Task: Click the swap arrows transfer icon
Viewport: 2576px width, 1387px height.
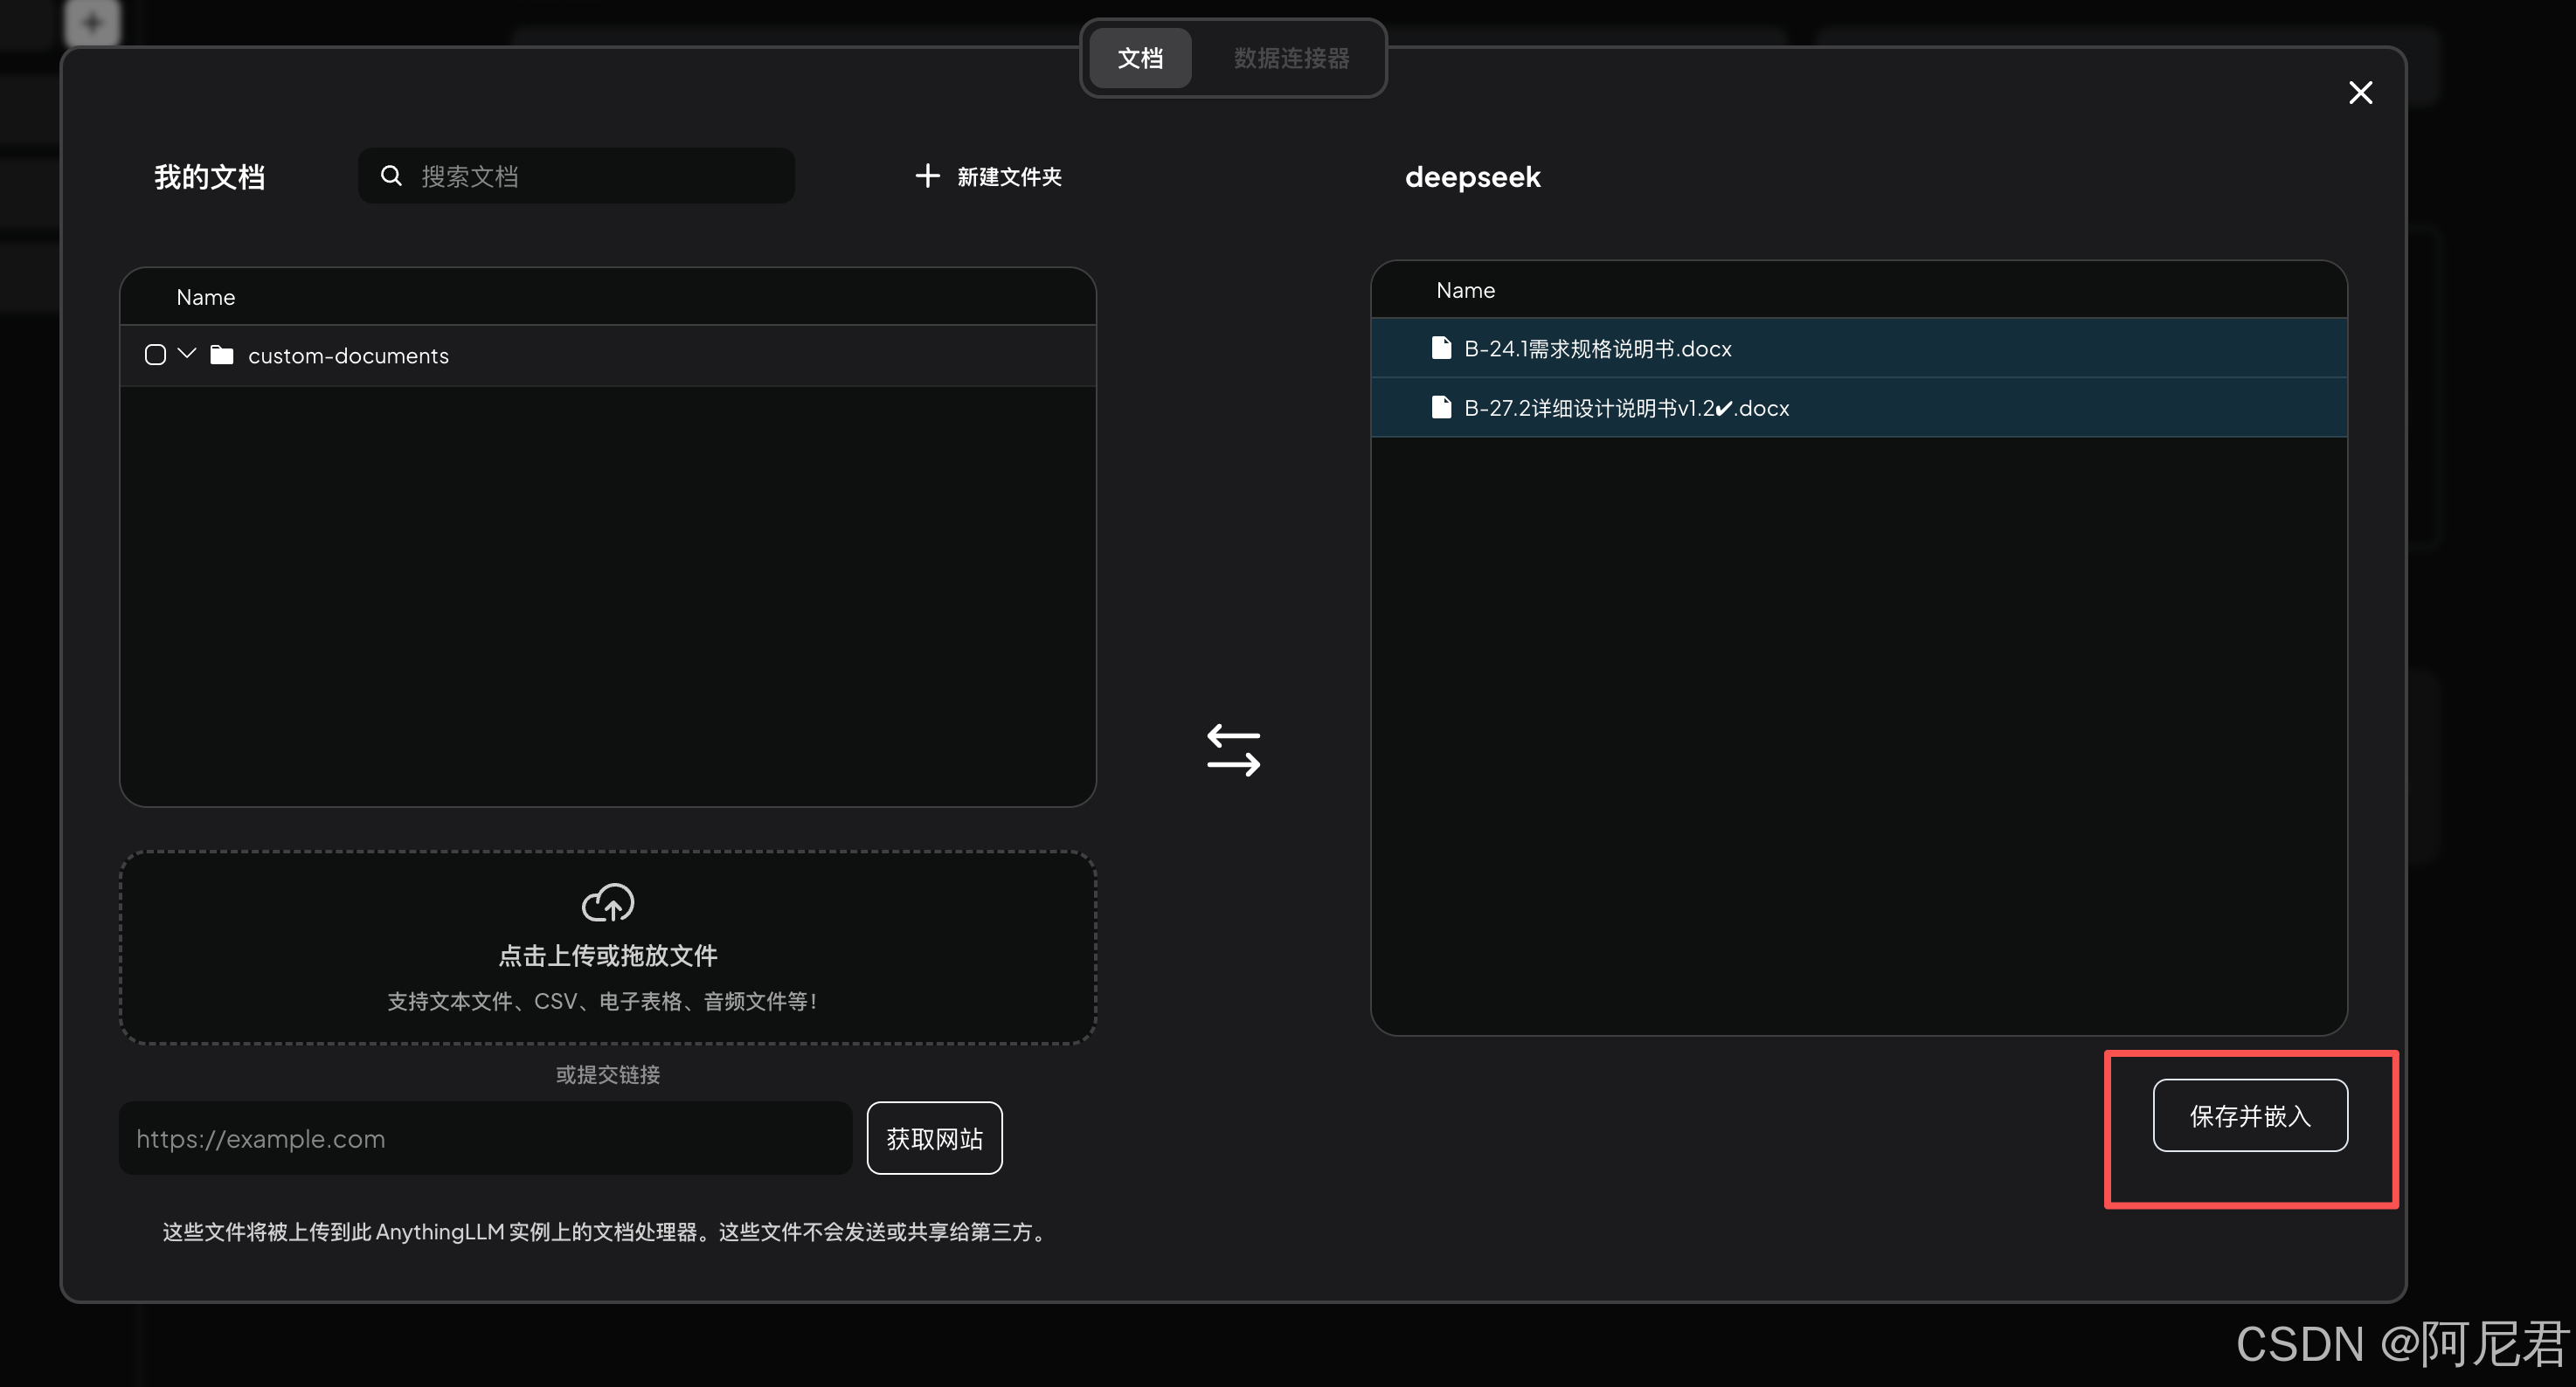Action: point(1233,750)
